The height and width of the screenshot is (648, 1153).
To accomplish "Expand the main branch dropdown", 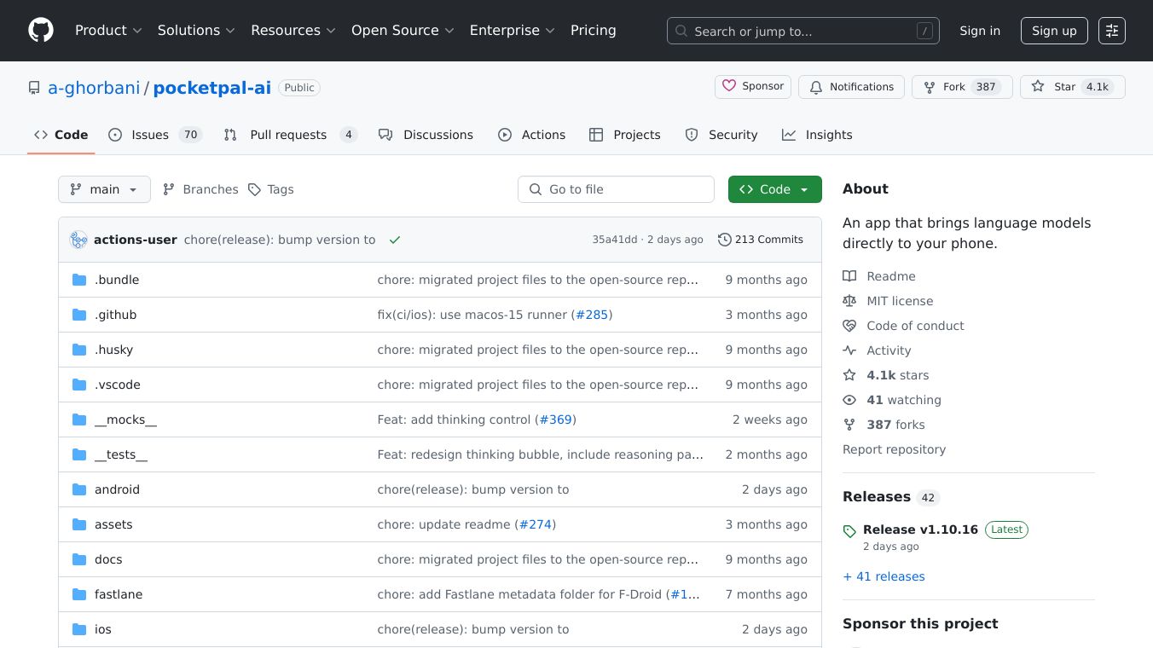I will coord(104,189).
